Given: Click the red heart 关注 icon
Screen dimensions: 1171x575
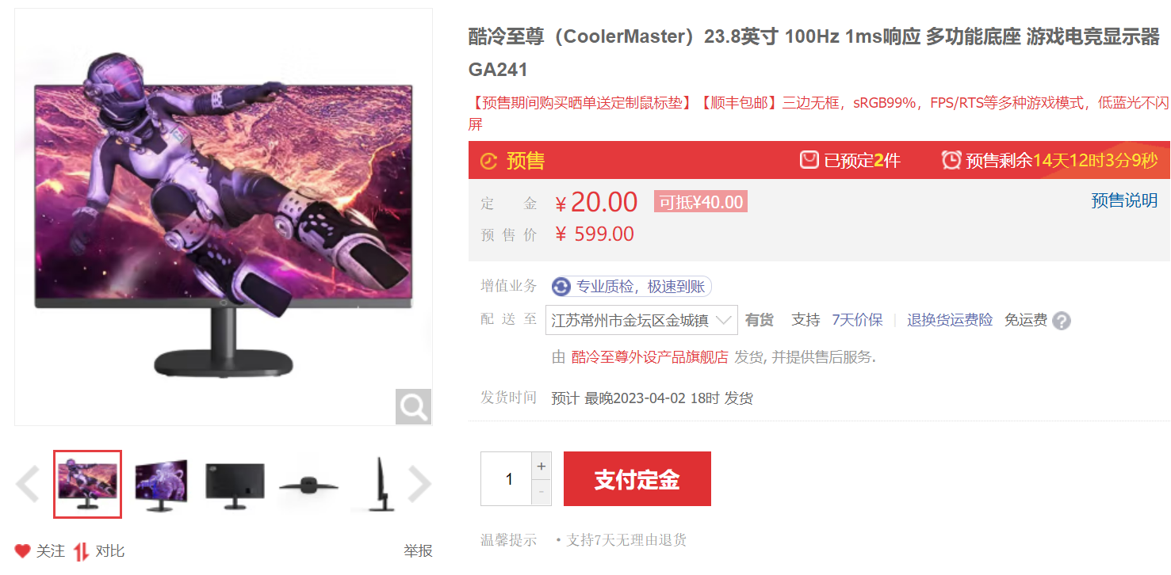Looking at the screenshot, I should tap(23, 550).
